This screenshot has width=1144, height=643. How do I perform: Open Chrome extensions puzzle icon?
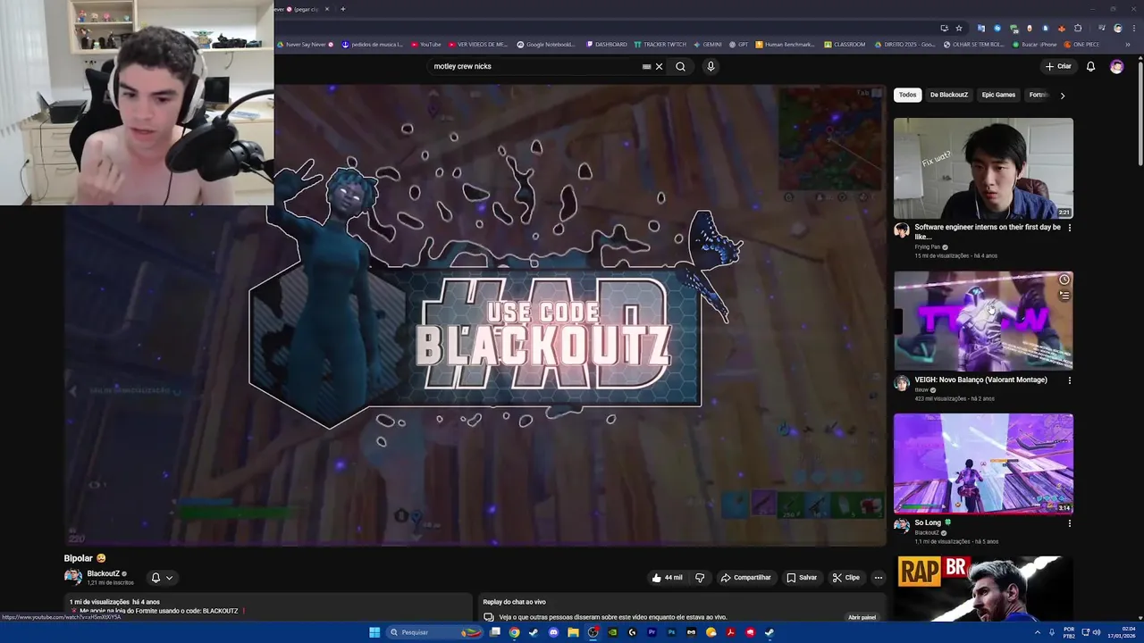[x=1078, y=28]
